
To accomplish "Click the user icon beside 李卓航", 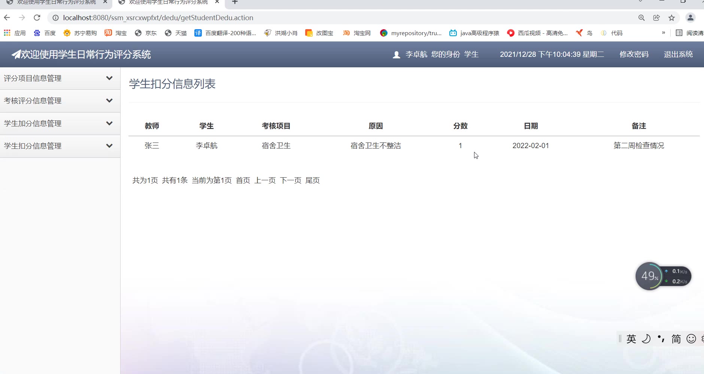I will pyautogui.click(x=396, y=55).
